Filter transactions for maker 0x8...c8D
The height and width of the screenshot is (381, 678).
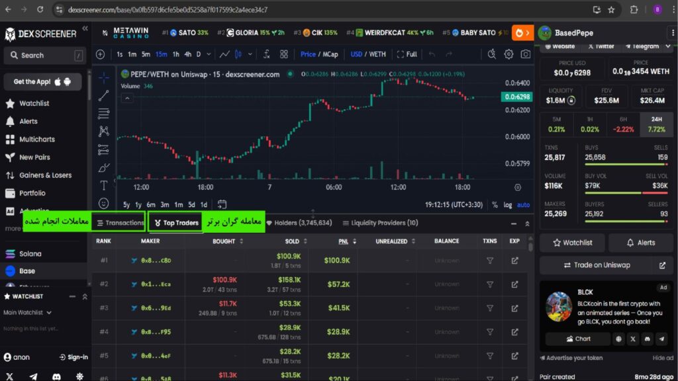pyautogui.click(x=490, y=261)
